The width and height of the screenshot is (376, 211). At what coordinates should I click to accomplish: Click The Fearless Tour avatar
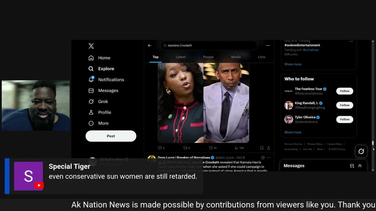click(x=288, y=91)
